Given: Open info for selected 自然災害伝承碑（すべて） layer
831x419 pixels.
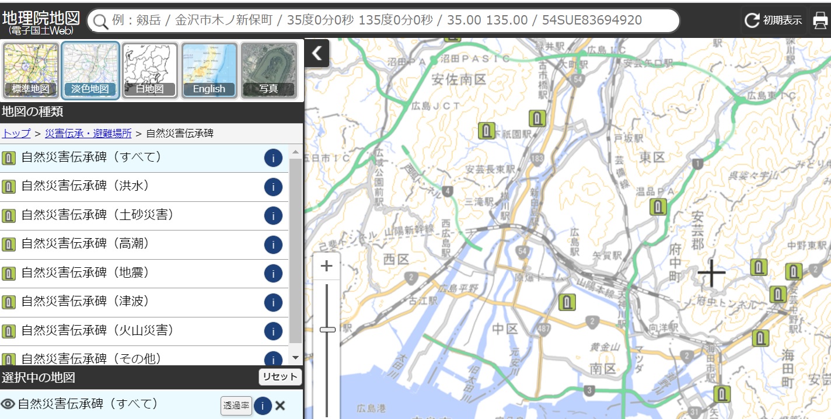Looking at the screenshot, I should coord(263,406).
